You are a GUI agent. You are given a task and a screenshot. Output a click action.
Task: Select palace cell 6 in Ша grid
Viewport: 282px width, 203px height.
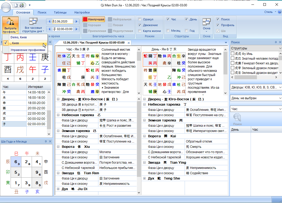[16, 162]
